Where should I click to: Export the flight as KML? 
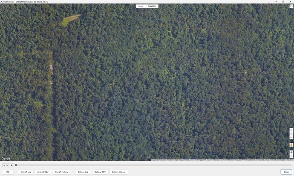tap(8, 172)
